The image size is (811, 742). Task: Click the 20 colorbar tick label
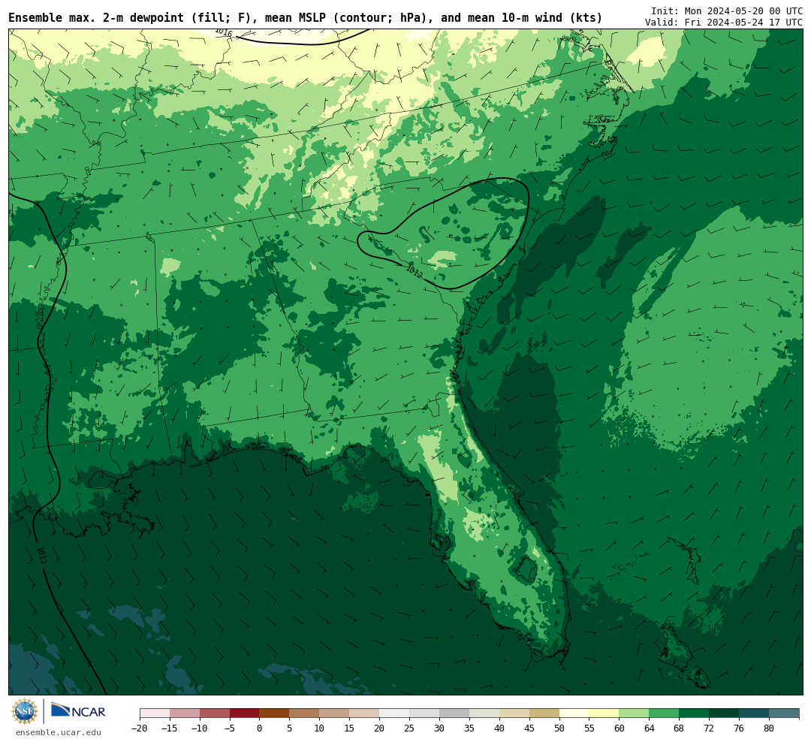380,728
